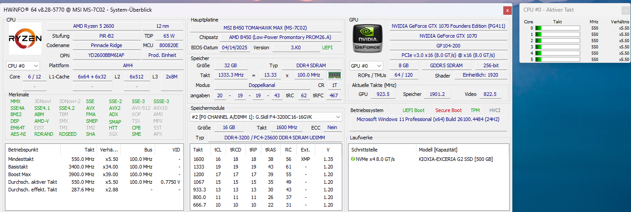Click the Pinnacle Ridge codename field
Screen dimensions: 631x212
pyautogui.click(x=107, y=45)
